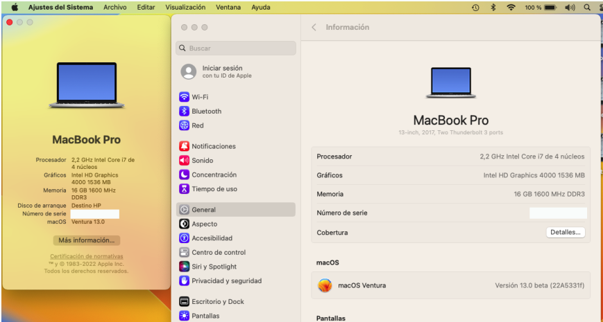The image size is (603, 322).
Task: Open the Visualización menu
Action: [x=185, y=7]
